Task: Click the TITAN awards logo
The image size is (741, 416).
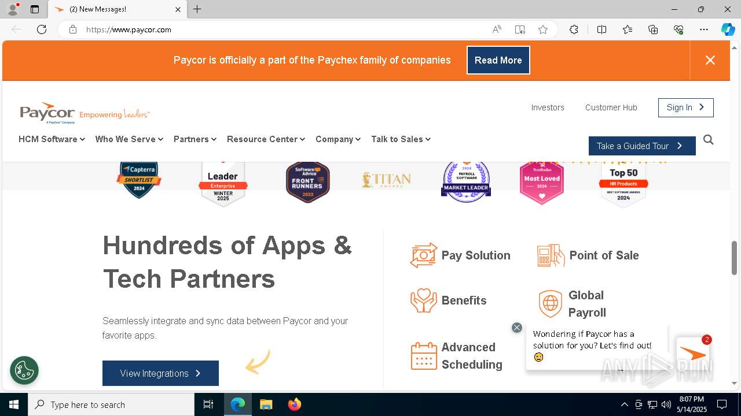Action: (387, 180)
